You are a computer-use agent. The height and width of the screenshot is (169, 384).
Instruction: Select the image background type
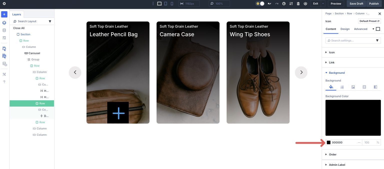[353, 87]
